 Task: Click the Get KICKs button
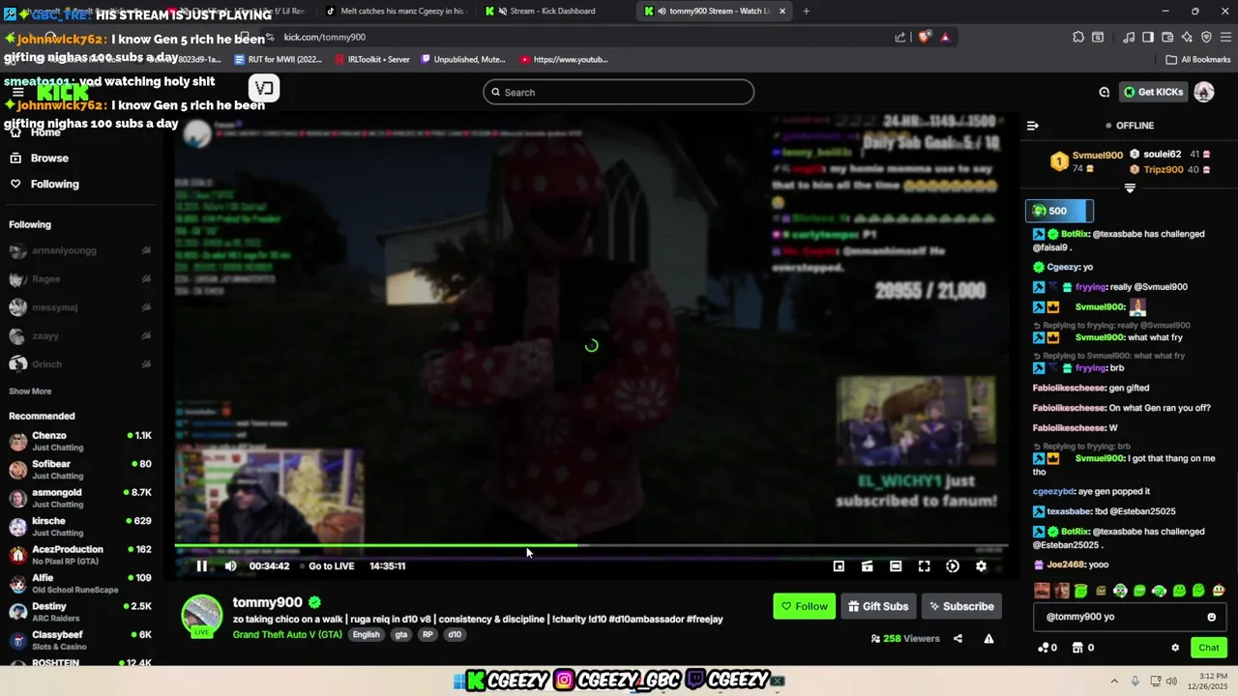1154,92
